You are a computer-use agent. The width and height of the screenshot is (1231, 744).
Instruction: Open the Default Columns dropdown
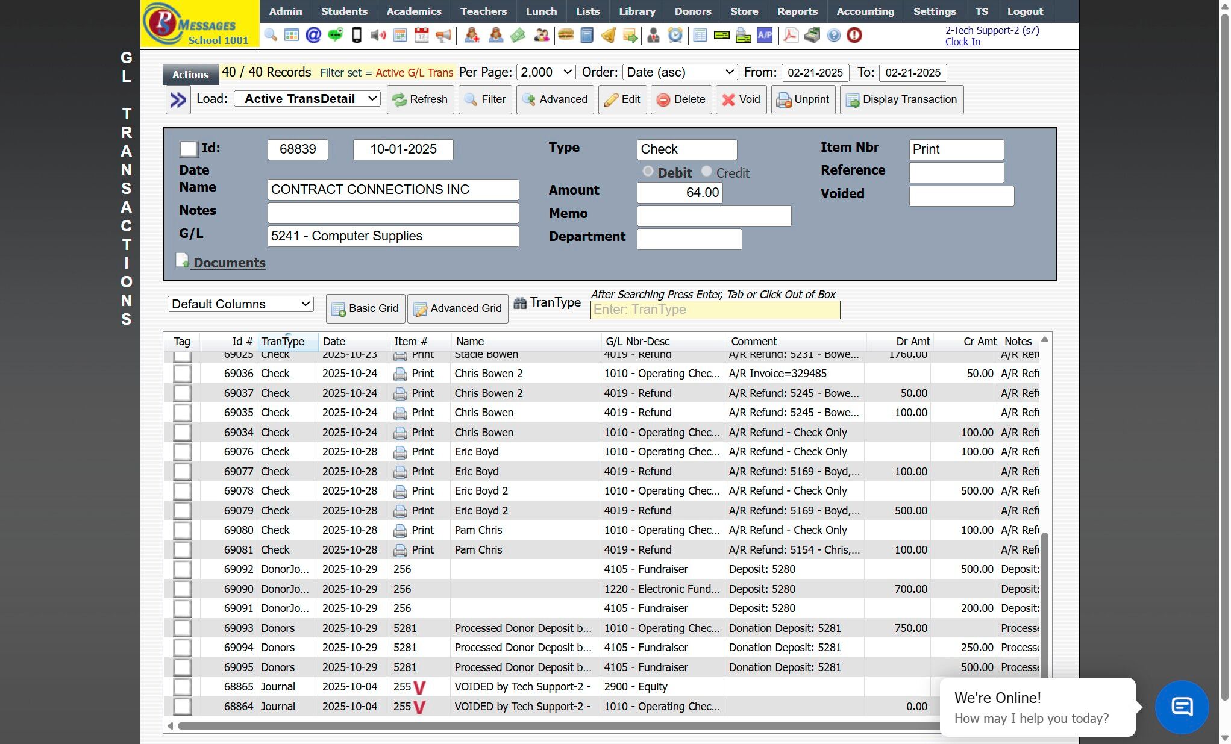pyautogui.click(x=240, y=304)
